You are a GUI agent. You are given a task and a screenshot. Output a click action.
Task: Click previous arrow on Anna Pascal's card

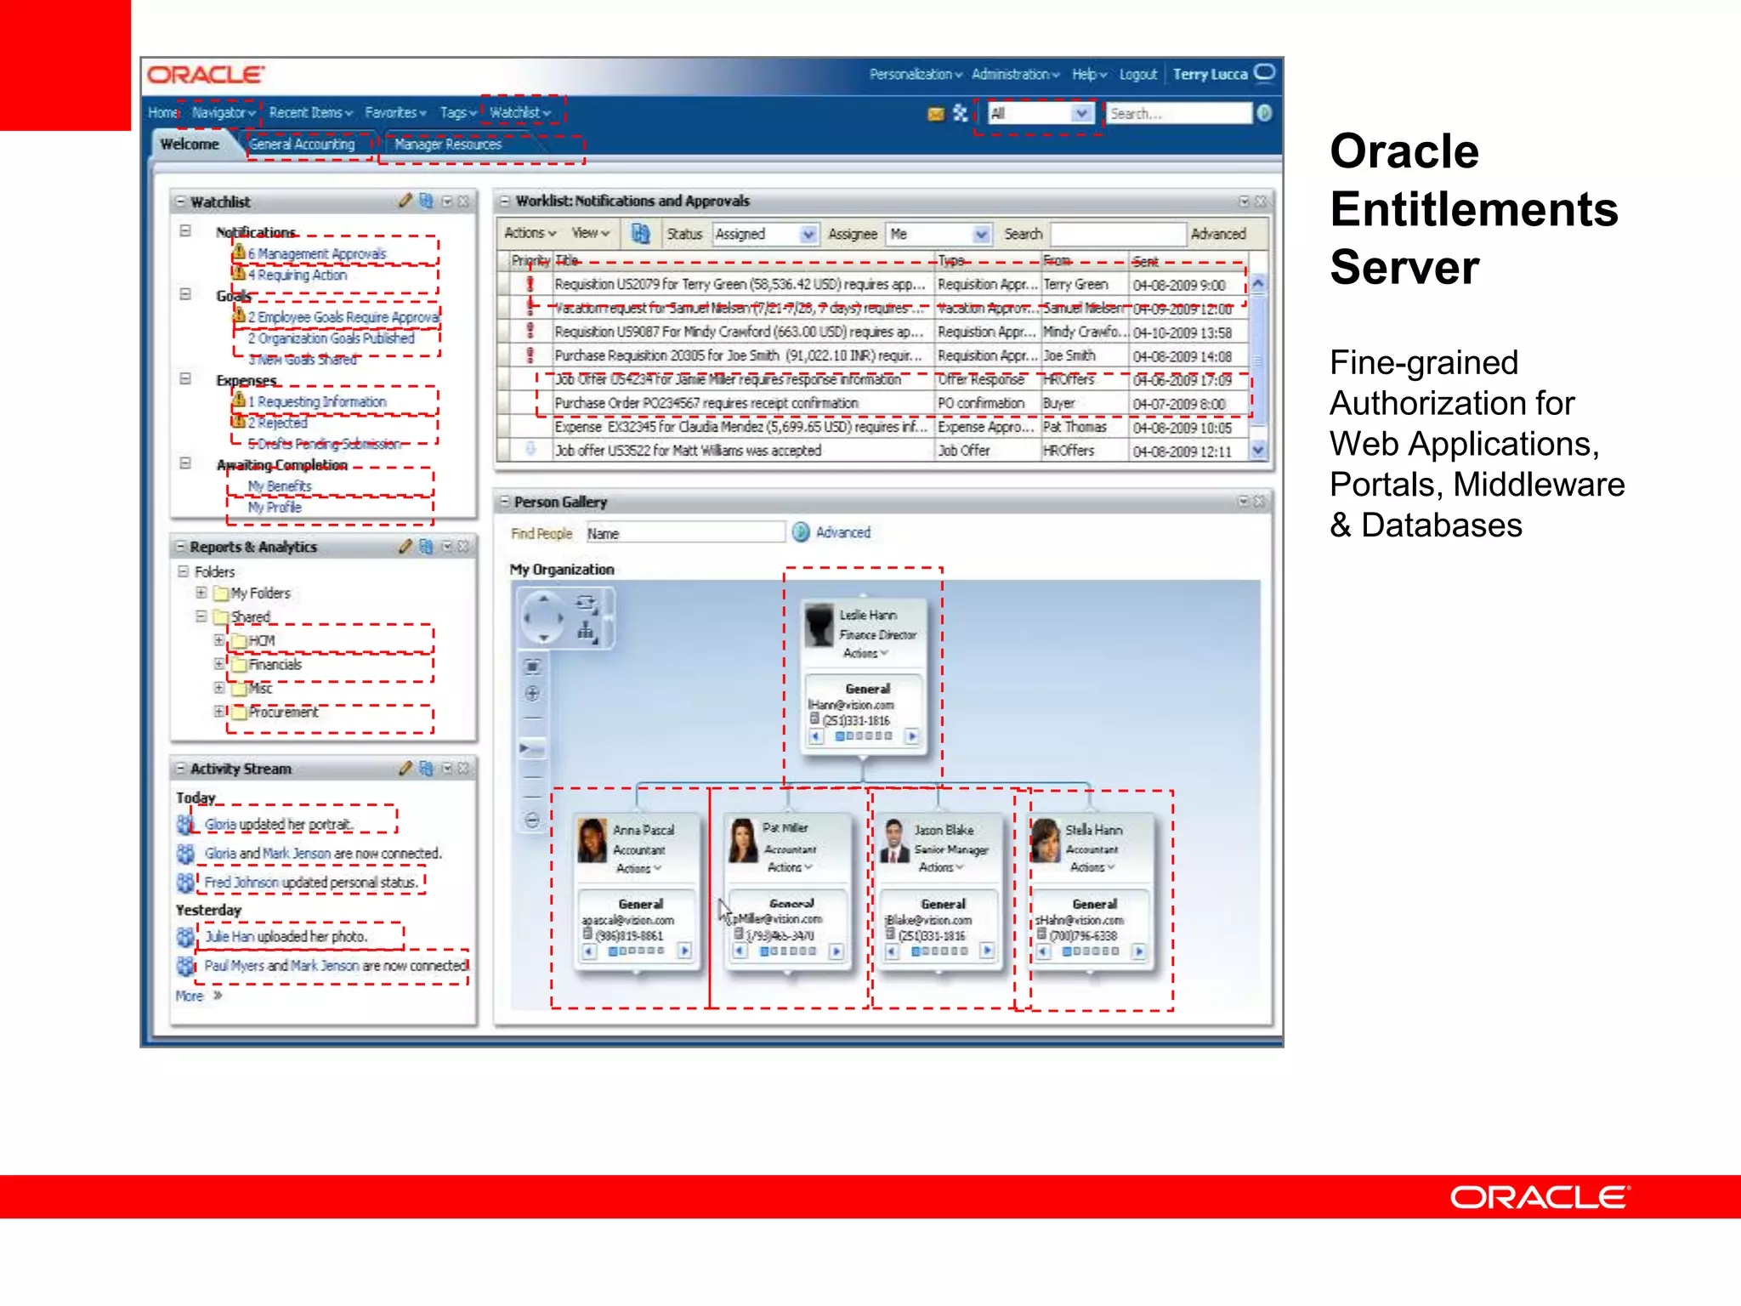[589, 951]
